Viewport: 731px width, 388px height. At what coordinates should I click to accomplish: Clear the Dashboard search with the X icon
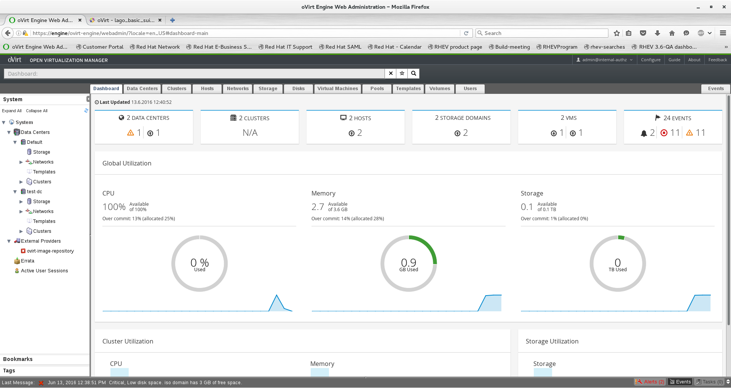(x=391, y=73)
